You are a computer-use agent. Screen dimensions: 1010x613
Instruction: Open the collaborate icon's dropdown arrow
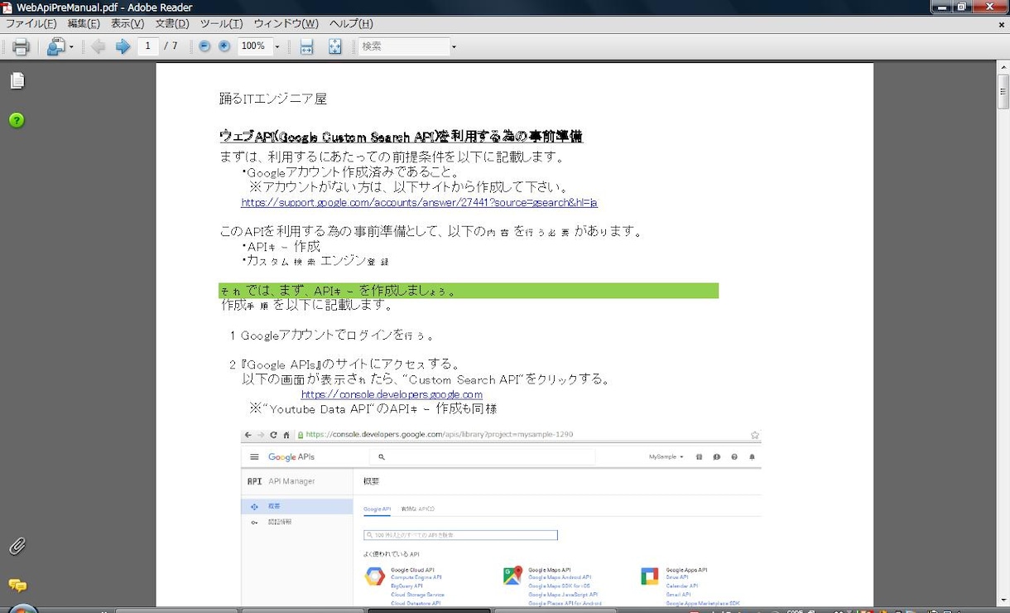(x=71, y=47)
